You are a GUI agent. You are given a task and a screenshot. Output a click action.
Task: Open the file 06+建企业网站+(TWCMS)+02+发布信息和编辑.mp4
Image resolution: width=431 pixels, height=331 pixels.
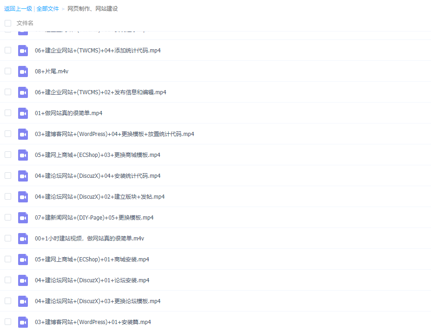click(97, 92)
